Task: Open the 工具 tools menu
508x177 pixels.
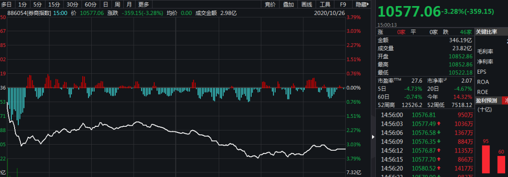Action: (325, 4)
